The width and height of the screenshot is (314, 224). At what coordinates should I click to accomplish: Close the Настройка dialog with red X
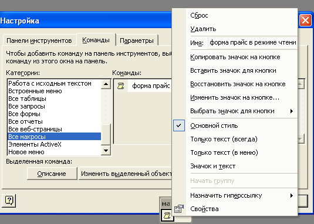pos(305,21)
